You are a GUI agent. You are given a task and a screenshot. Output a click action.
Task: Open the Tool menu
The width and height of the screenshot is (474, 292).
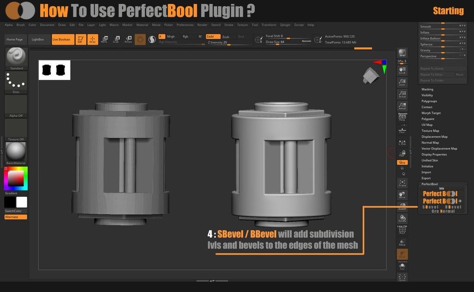click(255, 25)
